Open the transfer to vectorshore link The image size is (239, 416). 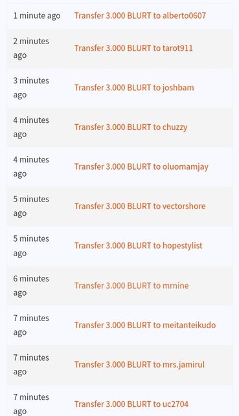[x=140, y=206]
